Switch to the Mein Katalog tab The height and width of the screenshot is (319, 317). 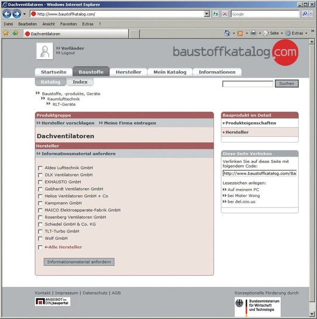pyautogui.click(x=170, y=72)
